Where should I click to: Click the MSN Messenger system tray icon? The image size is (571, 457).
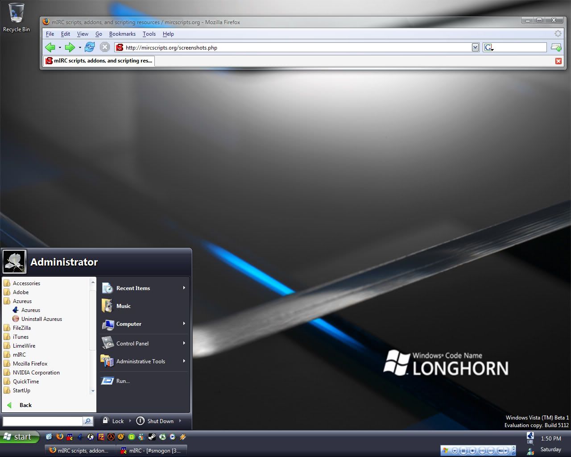[530, 451]
